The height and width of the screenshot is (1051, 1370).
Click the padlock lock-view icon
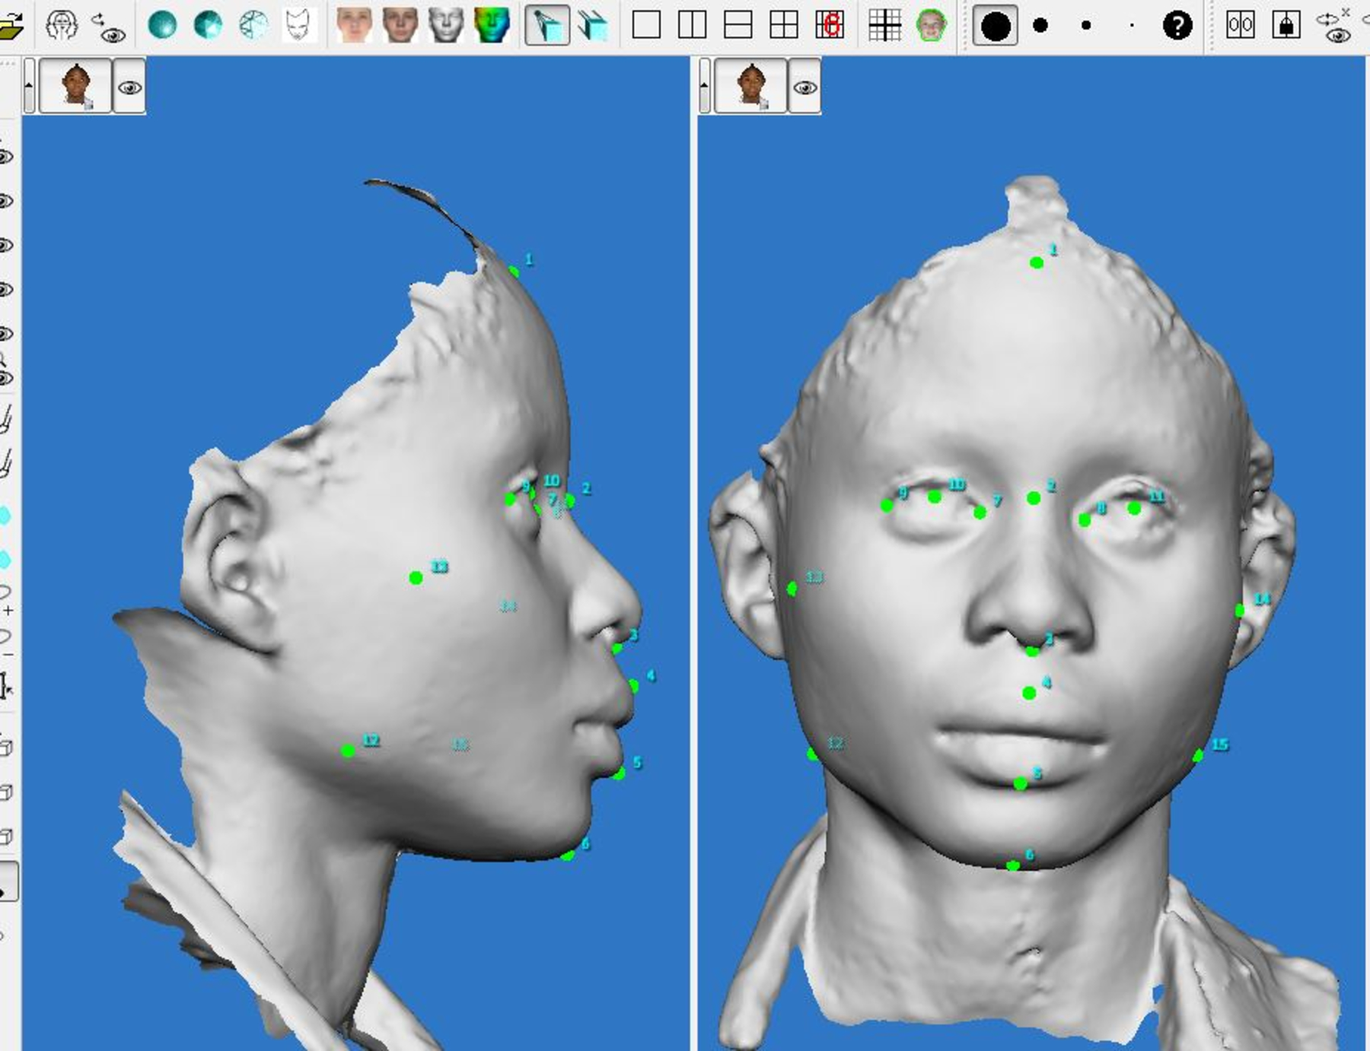1286,25
